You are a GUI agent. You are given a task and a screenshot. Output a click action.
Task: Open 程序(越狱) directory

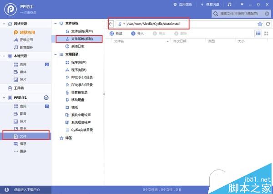point(76,70)
